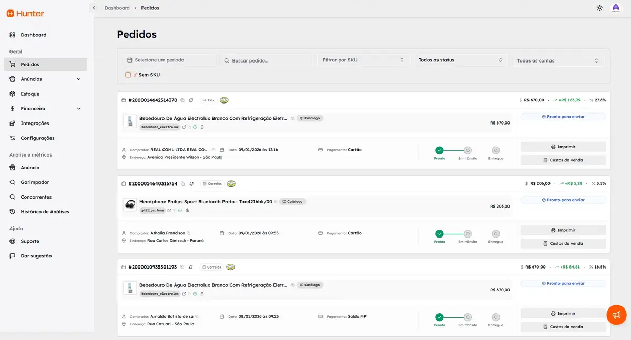Open Anúncio under Análise e métricas
This screenshot has width=631, height=340.
point(45,167)
